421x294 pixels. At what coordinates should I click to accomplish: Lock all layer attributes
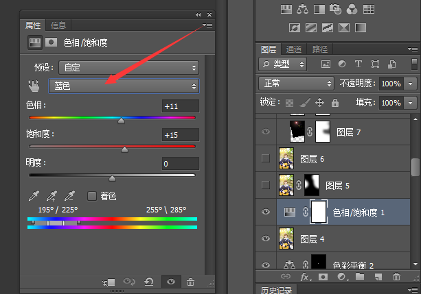pos(335,102)
